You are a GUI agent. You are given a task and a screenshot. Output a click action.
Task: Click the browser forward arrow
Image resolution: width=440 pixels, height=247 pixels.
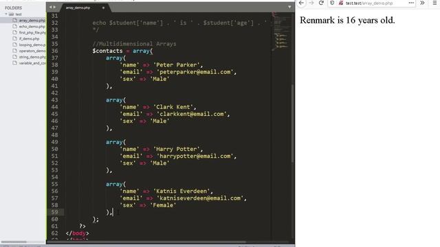coord(311,3)
